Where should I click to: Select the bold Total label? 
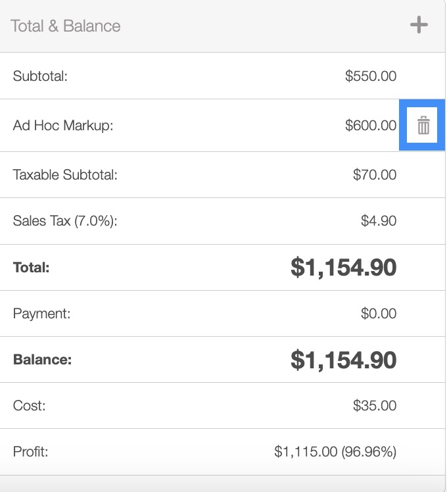pos(32,268)
